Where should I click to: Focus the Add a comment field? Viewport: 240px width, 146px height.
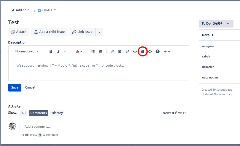pyautogui.click(x=104, y=126)
